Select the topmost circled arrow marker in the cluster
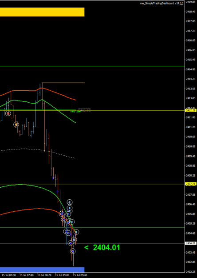Viewport: 197px width, 278px height. (70, 202)
